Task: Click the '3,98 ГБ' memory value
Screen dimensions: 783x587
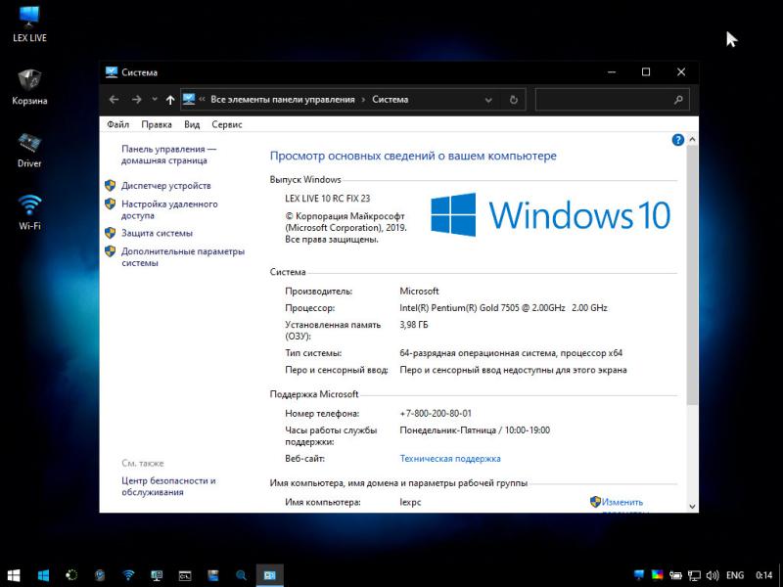Action: (x=413, y=325)
